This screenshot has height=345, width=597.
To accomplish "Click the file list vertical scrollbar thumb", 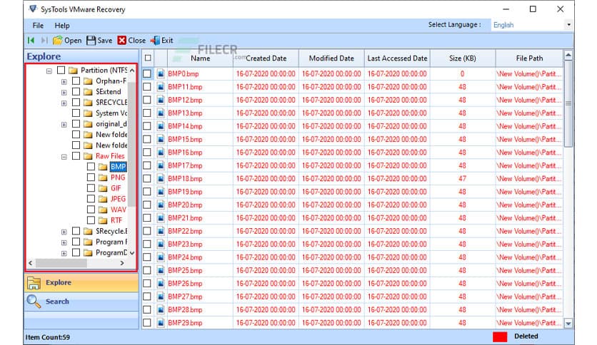I will (568, 104).
